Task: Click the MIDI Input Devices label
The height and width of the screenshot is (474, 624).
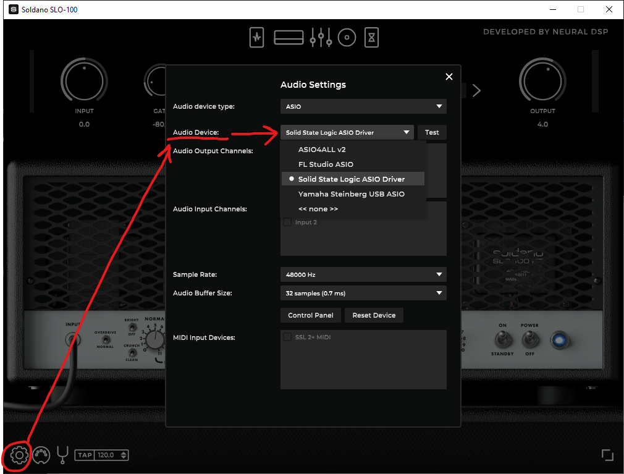Action: (x=204, y=337)
